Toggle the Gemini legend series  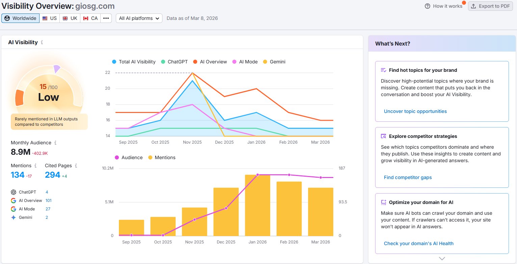274,62
